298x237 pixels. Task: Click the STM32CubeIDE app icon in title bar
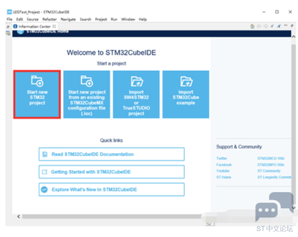[x=9, y=12]
